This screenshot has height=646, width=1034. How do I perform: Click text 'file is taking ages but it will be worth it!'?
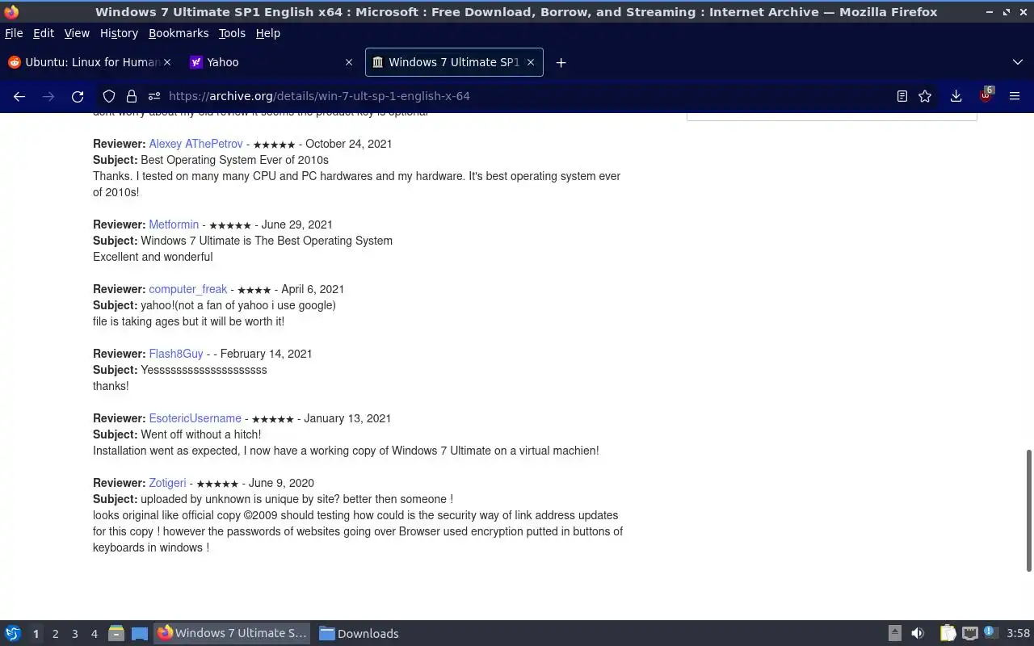pyautogui.click(x=188, y=321)
